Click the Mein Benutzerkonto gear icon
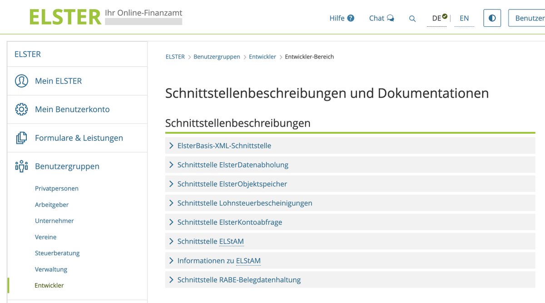Screen dimensions: 545x303 (x=21, y=109)
